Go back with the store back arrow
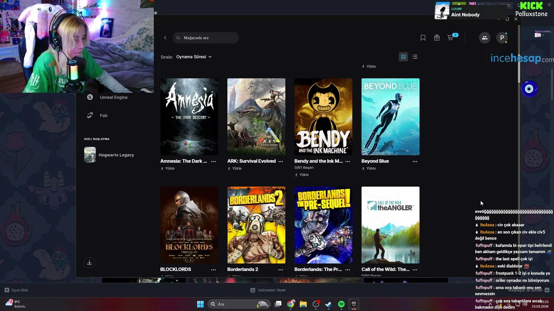 pos(165,38)
